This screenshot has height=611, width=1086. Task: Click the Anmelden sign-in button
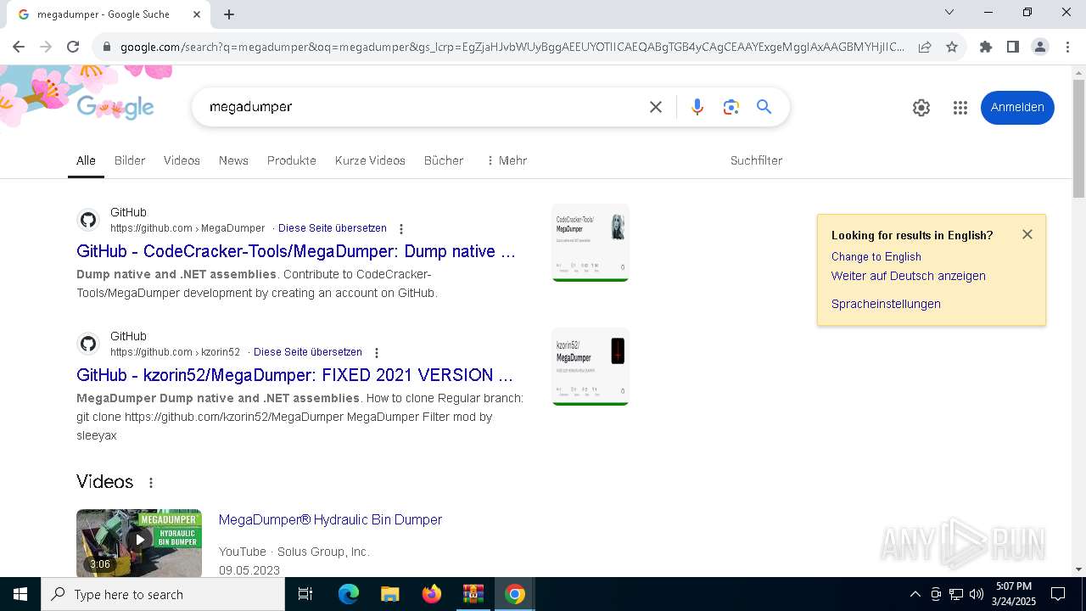pyautogui.click(x=1017, y=108)
